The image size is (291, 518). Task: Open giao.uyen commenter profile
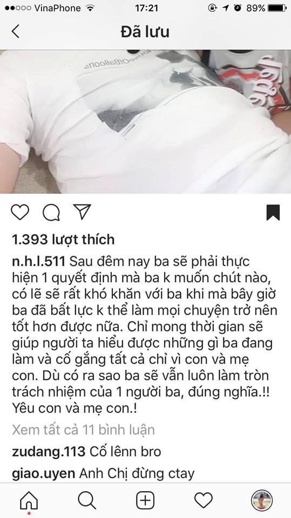[44, 474]
